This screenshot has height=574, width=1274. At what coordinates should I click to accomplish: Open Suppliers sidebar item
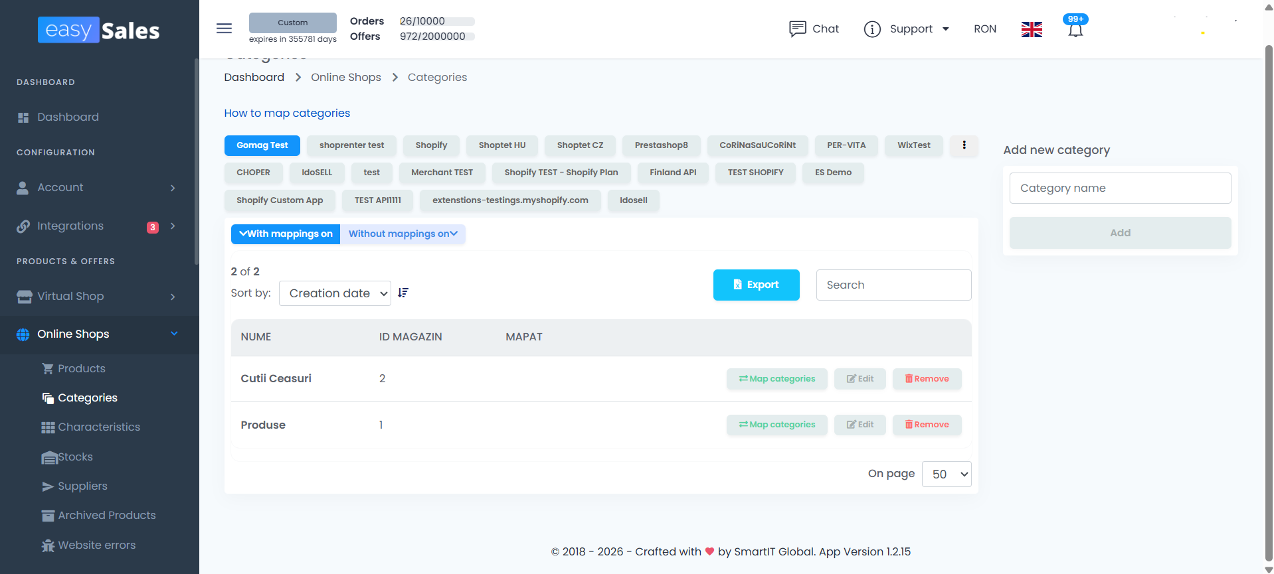74,486
